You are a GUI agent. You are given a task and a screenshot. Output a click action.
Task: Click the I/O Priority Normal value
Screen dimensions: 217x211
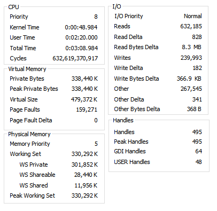point(193,16)
